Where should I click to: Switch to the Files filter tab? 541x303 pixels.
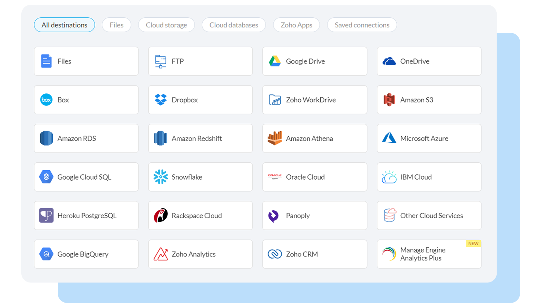[116, 25]
